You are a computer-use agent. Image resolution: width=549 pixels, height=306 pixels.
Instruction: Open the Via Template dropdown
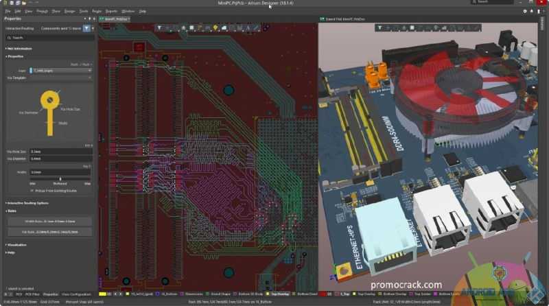click(x=60, y=78)
